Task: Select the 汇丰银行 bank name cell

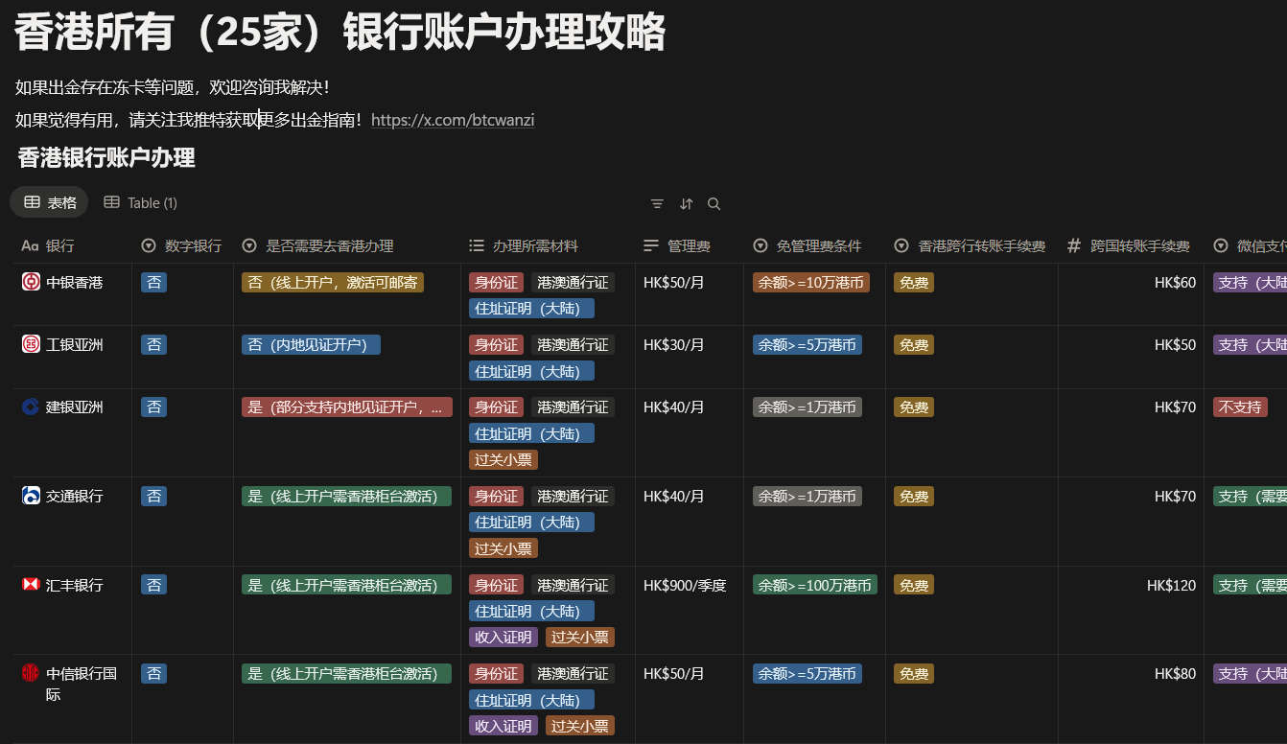Action: (x=73, y=611)
